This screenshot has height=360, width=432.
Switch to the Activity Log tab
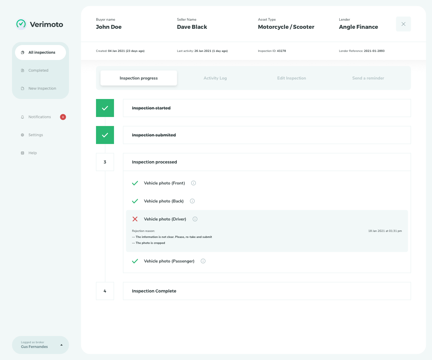point(215,78)
